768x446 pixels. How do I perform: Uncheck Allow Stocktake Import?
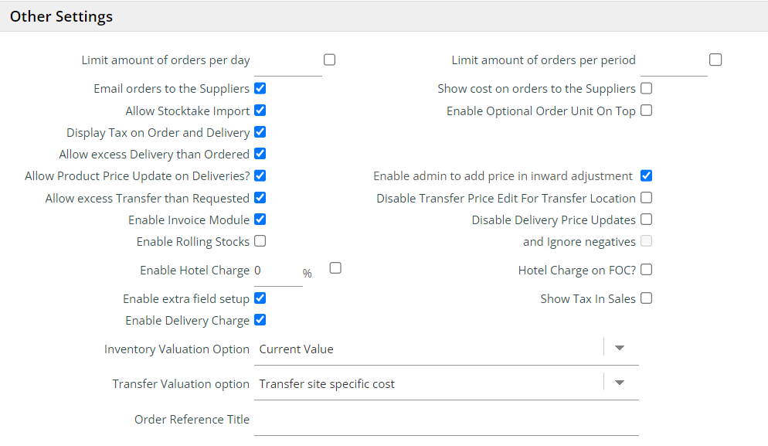pyautogui.click(x=260, y=111)
